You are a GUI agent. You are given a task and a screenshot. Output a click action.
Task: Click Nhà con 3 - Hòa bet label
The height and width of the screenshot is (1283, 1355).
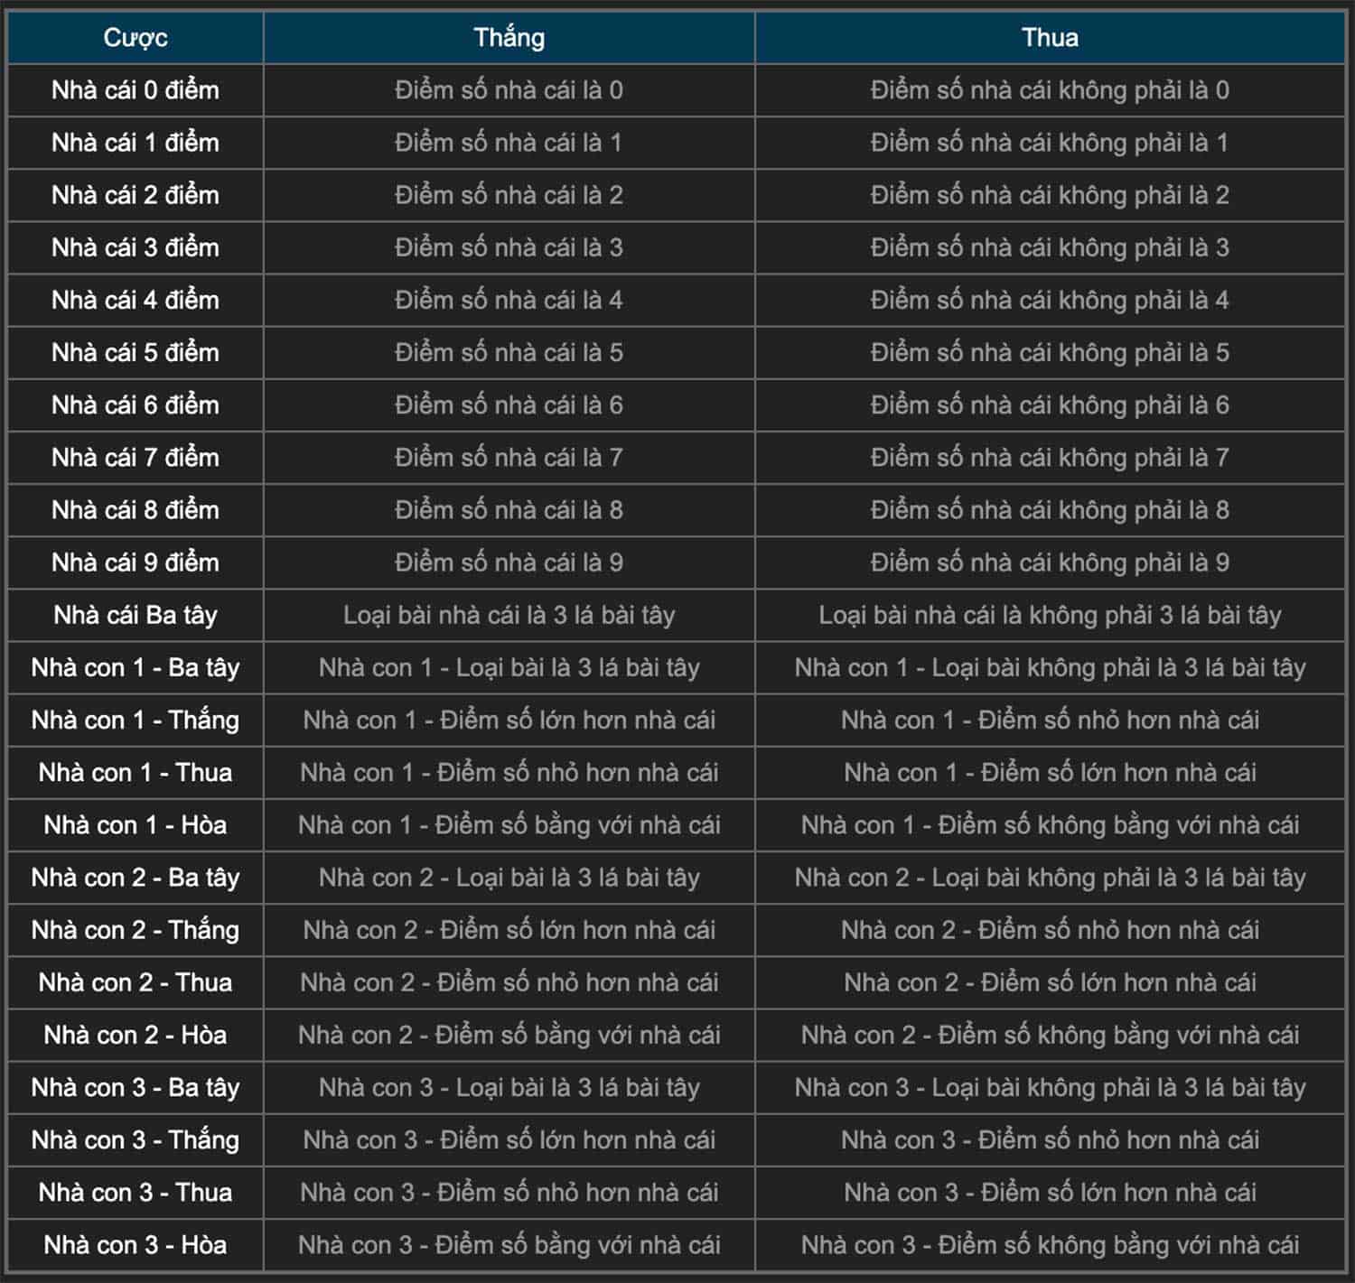pyautogui.click(x=135, y=1244)
